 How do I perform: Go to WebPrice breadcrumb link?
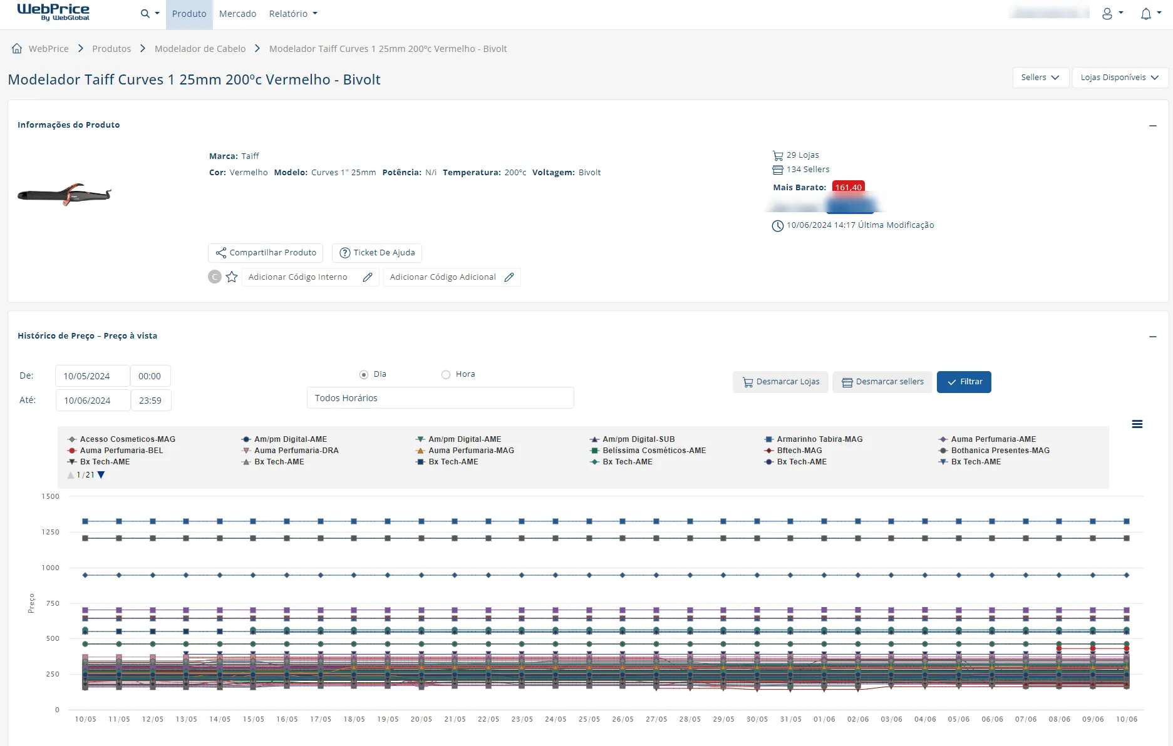click(x=49, y=49)
